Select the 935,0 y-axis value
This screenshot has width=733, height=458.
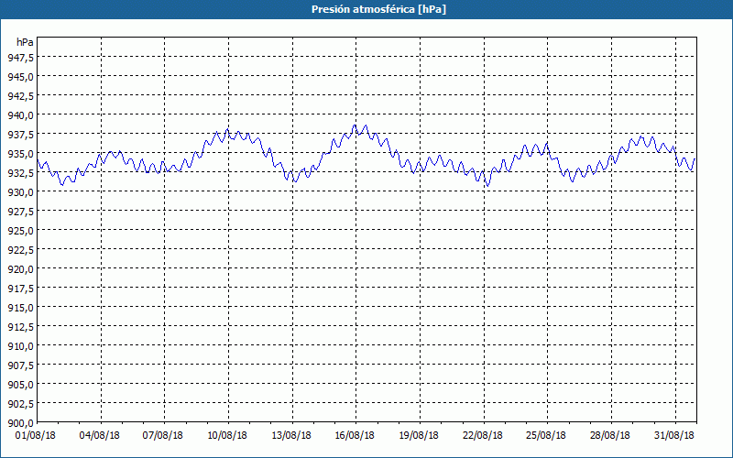(x=20, y=153)
